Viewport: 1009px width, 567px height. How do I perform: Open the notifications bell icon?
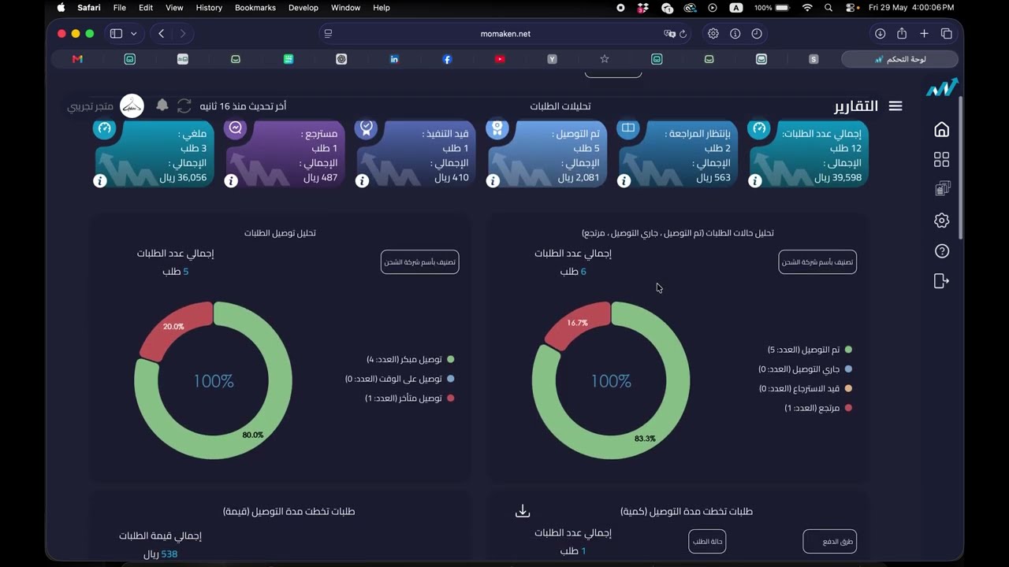click(x=162, y=105)
